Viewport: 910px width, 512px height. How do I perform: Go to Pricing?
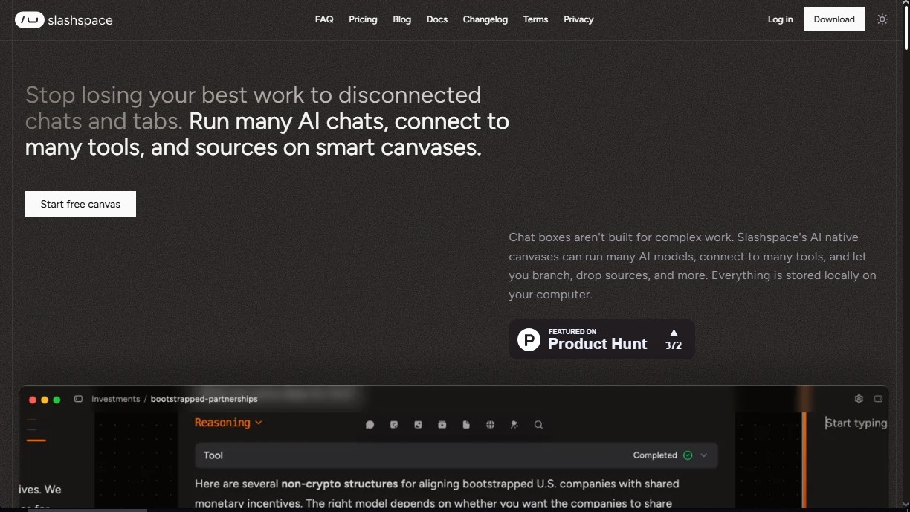coord(363,19)
